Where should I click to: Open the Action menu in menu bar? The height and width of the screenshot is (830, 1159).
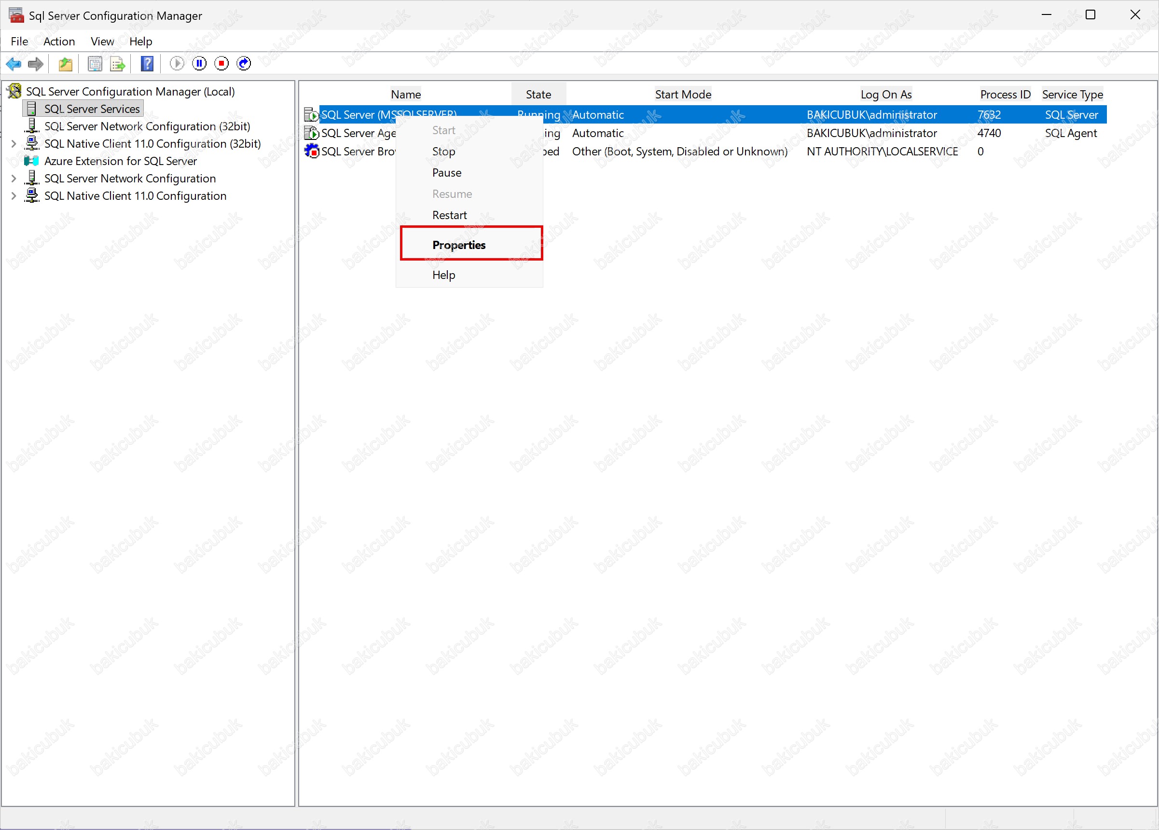[59, 41]
